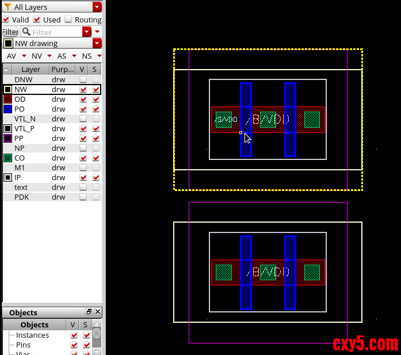Toggle the Valid checkbox
This screenshot has height=355, width=401.
(x=6, y=20)
